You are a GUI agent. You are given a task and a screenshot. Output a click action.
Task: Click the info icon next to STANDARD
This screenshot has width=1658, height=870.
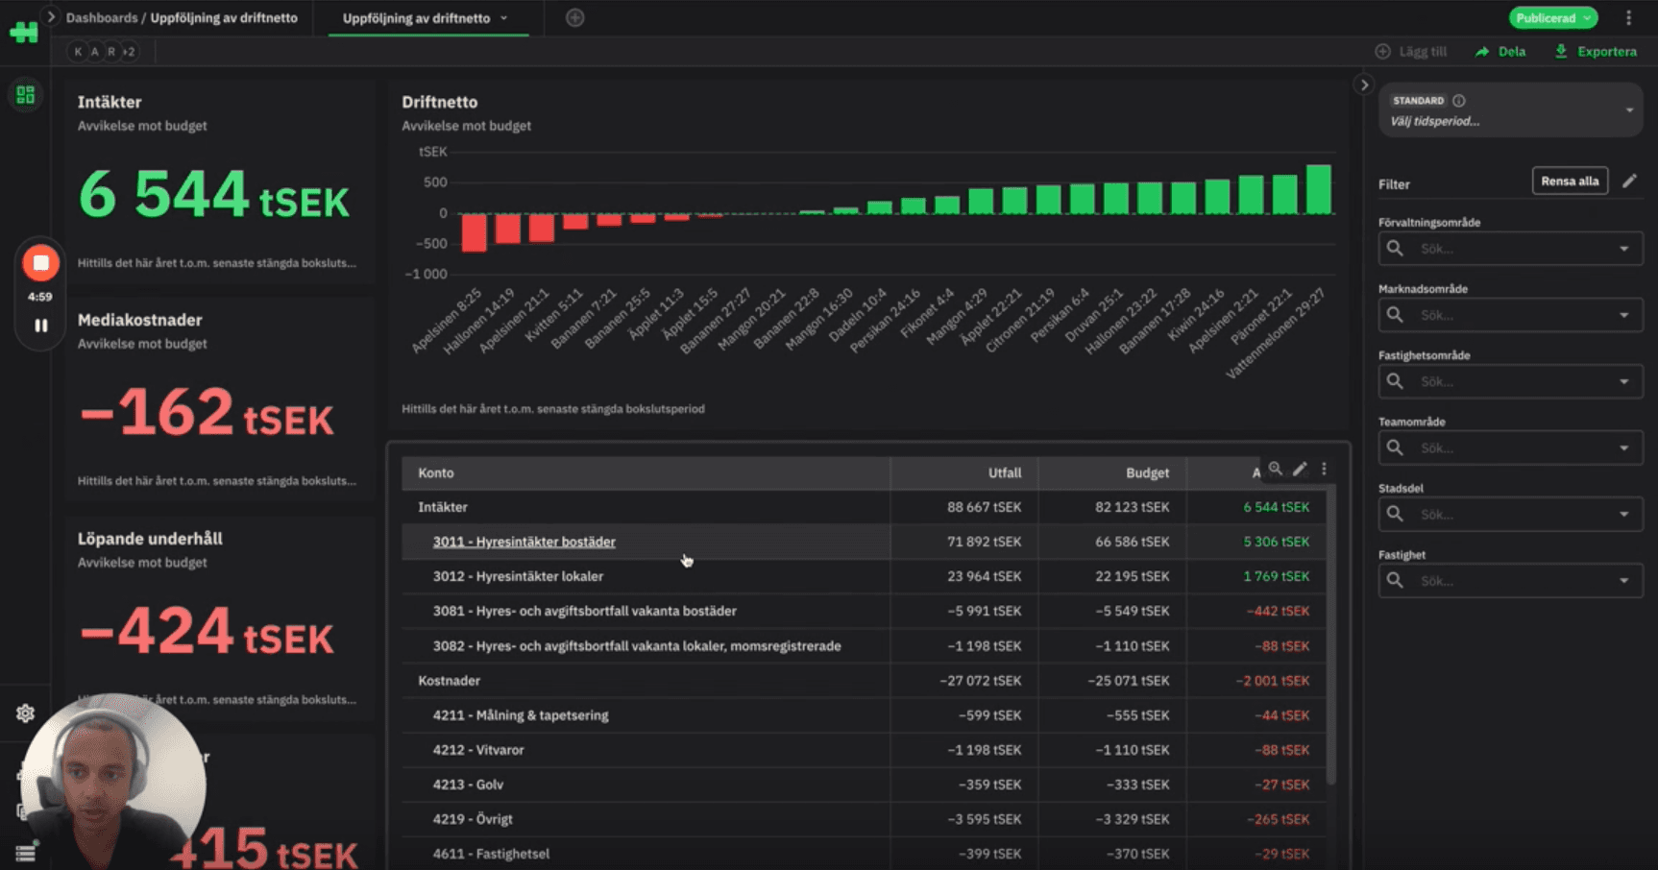click(x=1459, y=100)
